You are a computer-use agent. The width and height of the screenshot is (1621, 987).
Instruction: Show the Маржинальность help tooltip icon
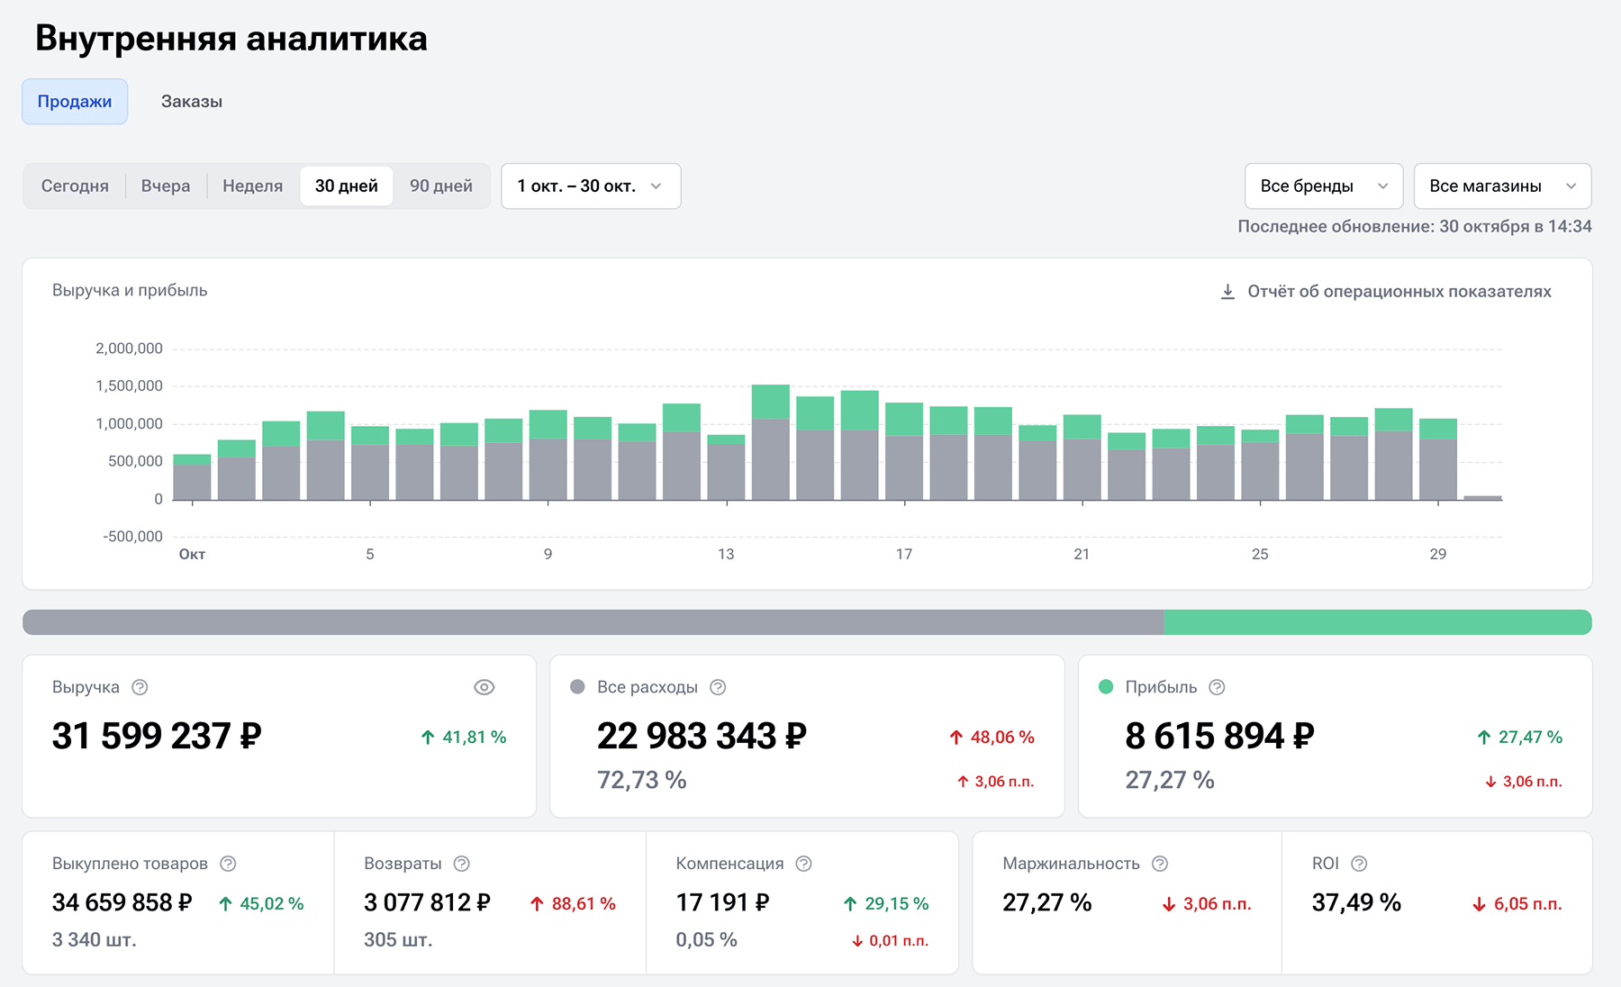pyautogui.click(x=1160, y=864)
